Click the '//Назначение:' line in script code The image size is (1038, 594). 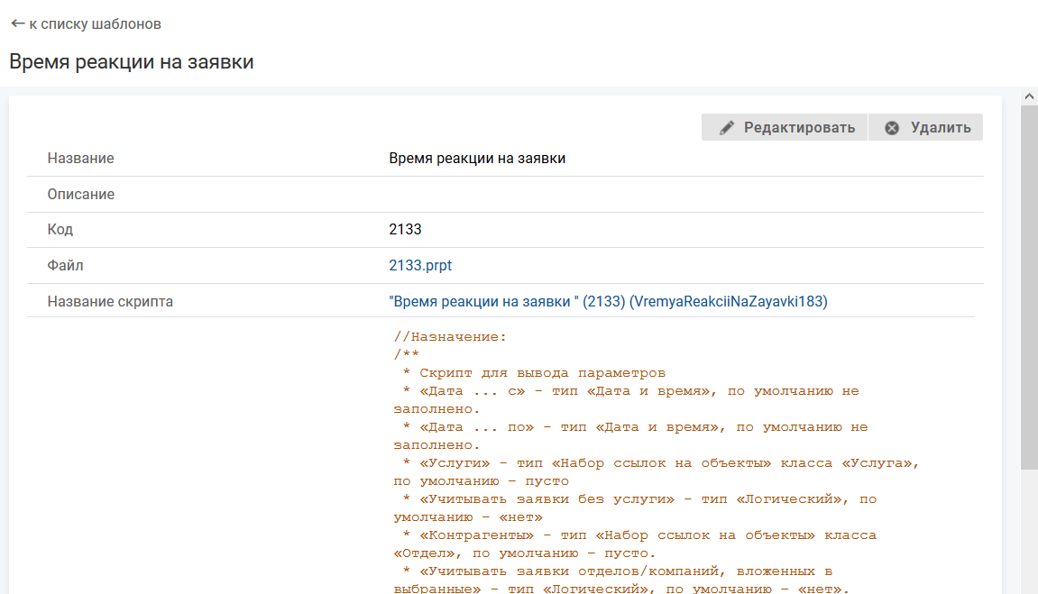click(450, 337)
